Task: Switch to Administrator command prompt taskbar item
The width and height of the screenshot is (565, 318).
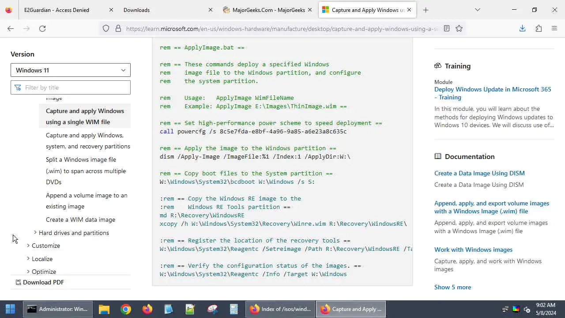Action: pyautogui.click(x=58, y=309)
